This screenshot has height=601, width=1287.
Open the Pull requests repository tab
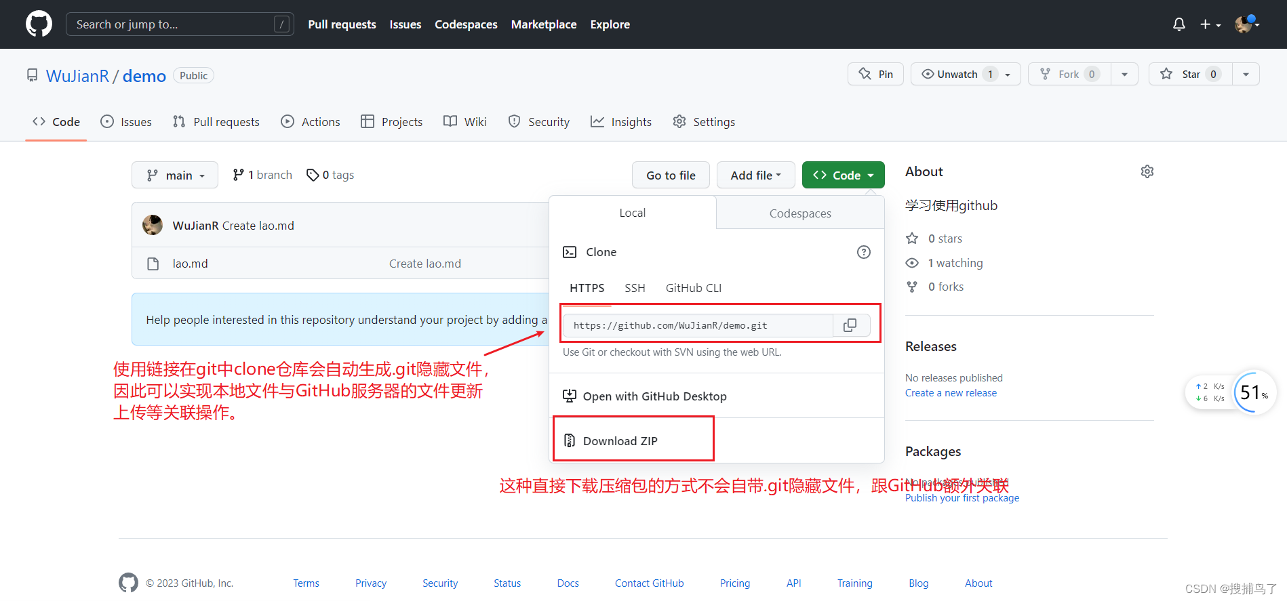tap(216, 121)
